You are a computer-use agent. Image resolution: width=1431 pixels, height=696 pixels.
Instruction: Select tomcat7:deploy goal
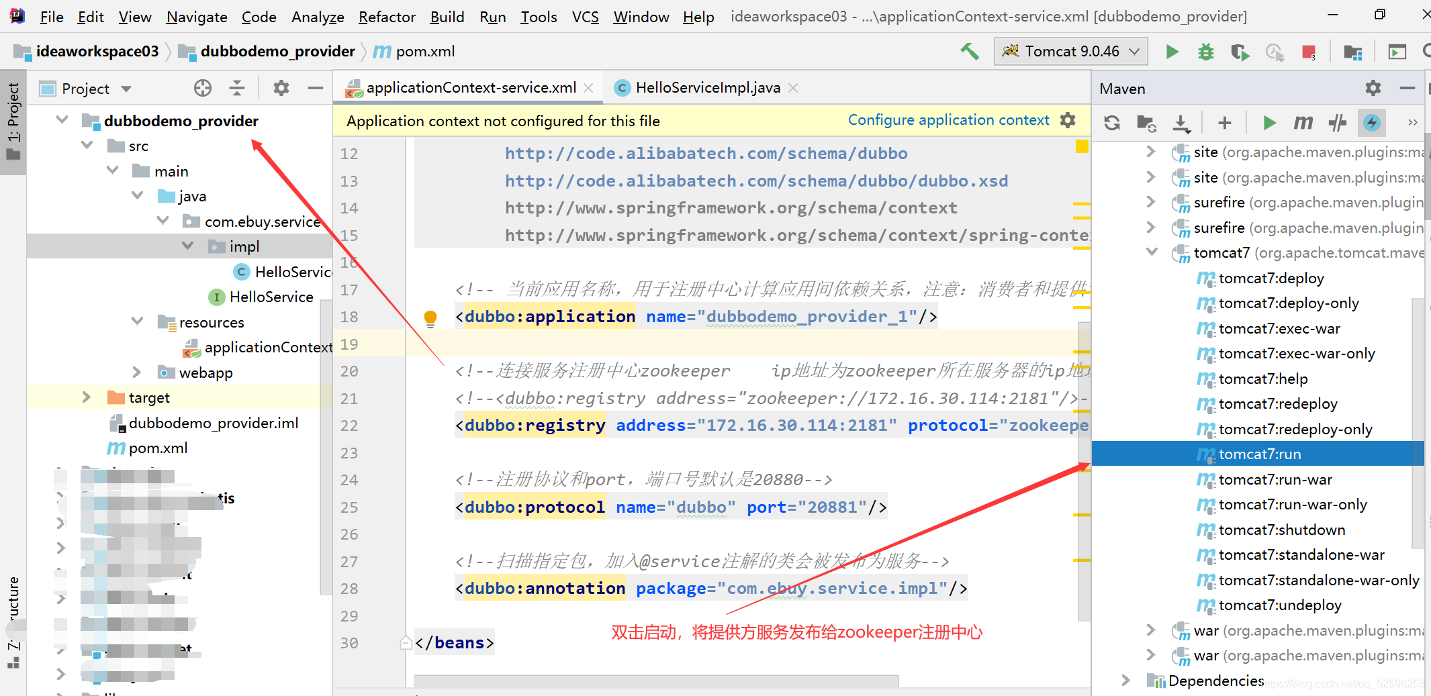click(1271, 278)
